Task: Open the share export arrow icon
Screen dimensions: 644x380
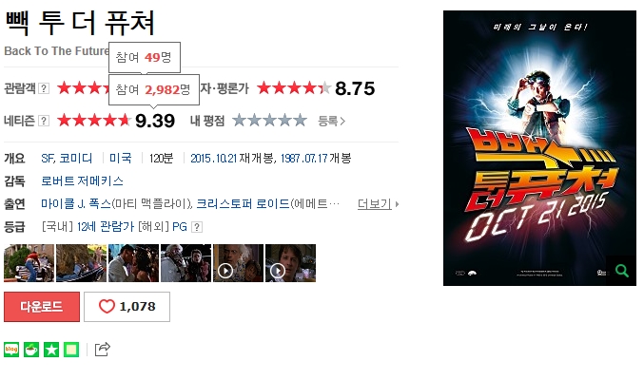Action: [103, 350]
